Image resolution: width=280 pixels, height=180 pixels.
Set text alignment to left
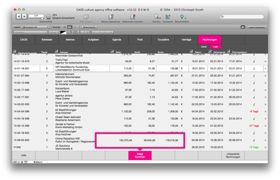[x=94, y=32]
